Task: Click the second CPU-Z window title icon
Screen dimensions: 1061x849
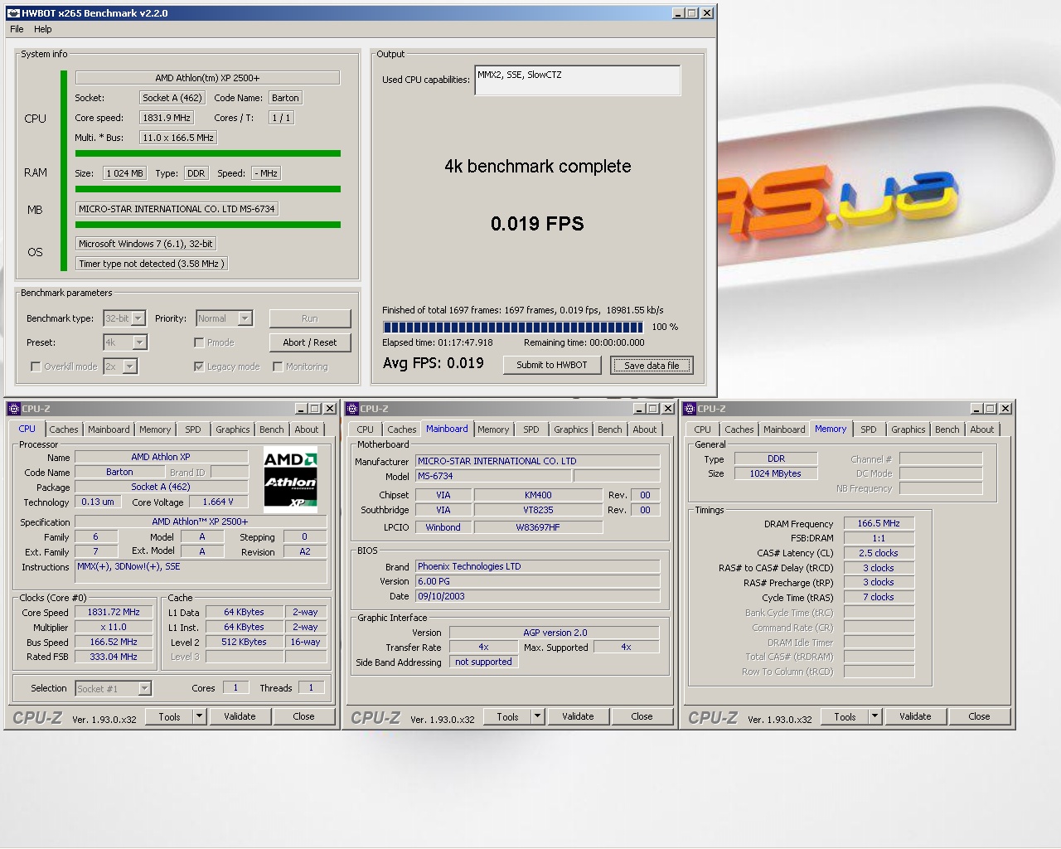Action: (352, 409)
